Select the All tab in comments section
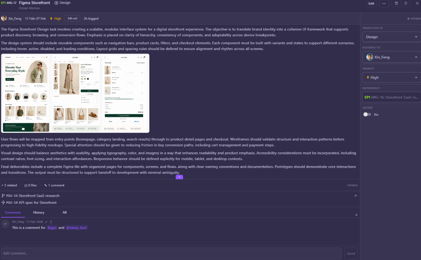 [64, 212]
